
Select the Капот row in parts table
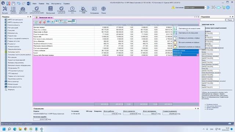coord(103,53)
